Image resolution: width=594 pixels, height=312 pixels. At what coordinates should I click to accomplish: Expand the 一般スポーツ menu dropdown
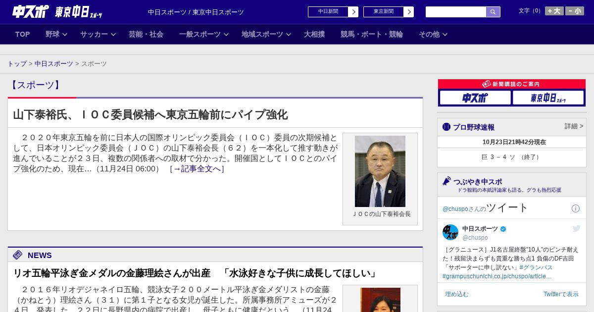(204, 34)
